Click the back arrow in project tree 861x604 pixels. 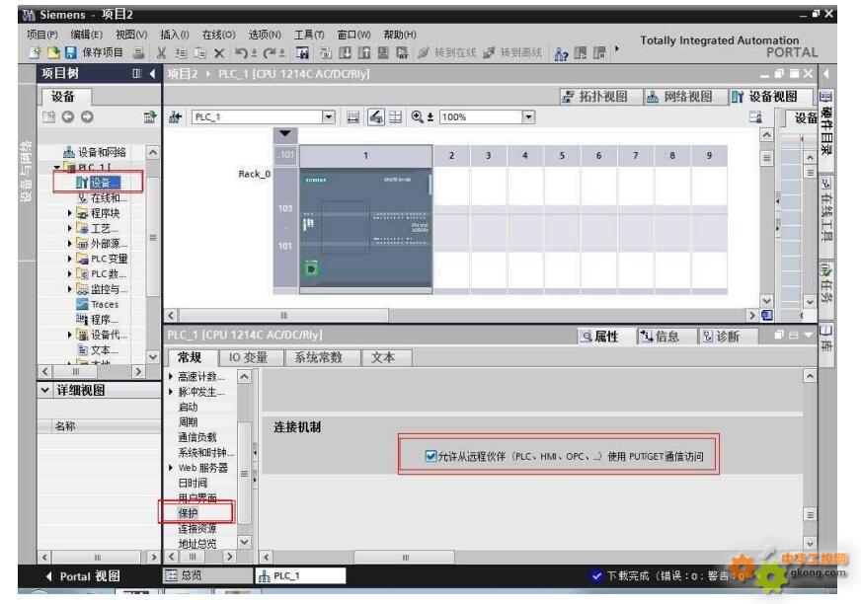(67, 116)
